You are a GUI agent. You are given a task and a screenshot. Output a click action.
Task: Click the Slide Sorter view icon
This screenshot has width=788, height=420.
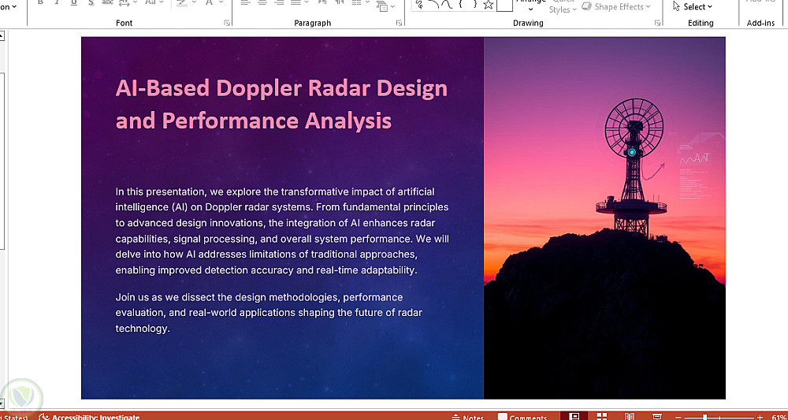click(602, 416)
